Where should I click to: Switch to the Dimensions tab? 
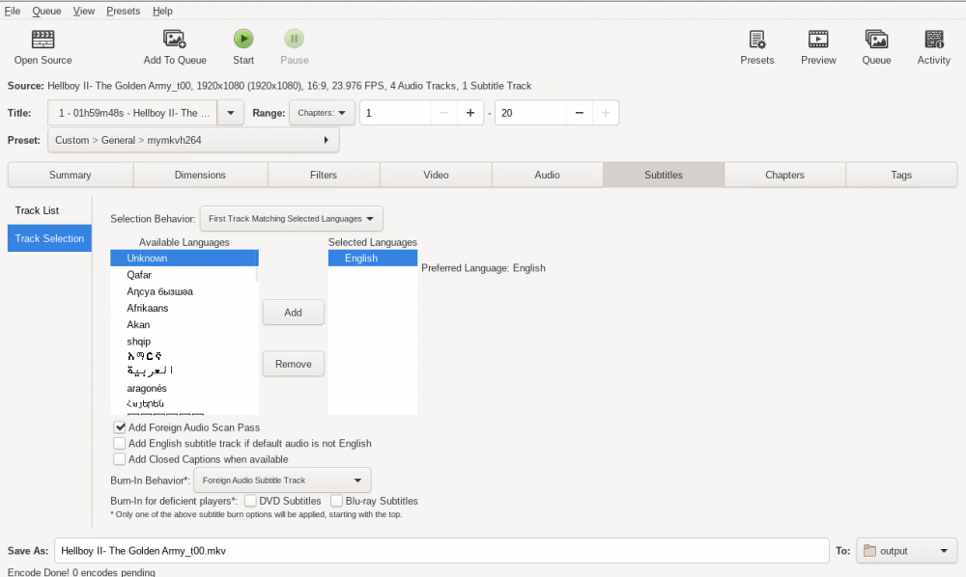pyautogui.click(x=200, y=175)
